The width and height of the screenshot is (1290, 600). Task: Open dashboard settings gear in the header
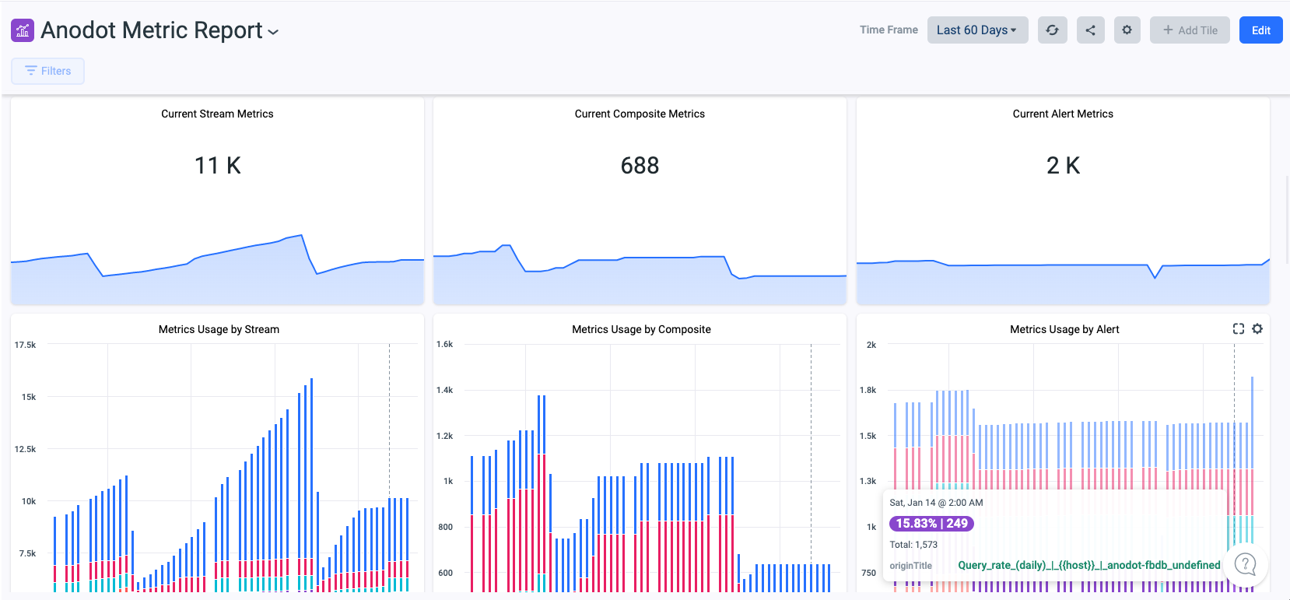point(1127,30)
